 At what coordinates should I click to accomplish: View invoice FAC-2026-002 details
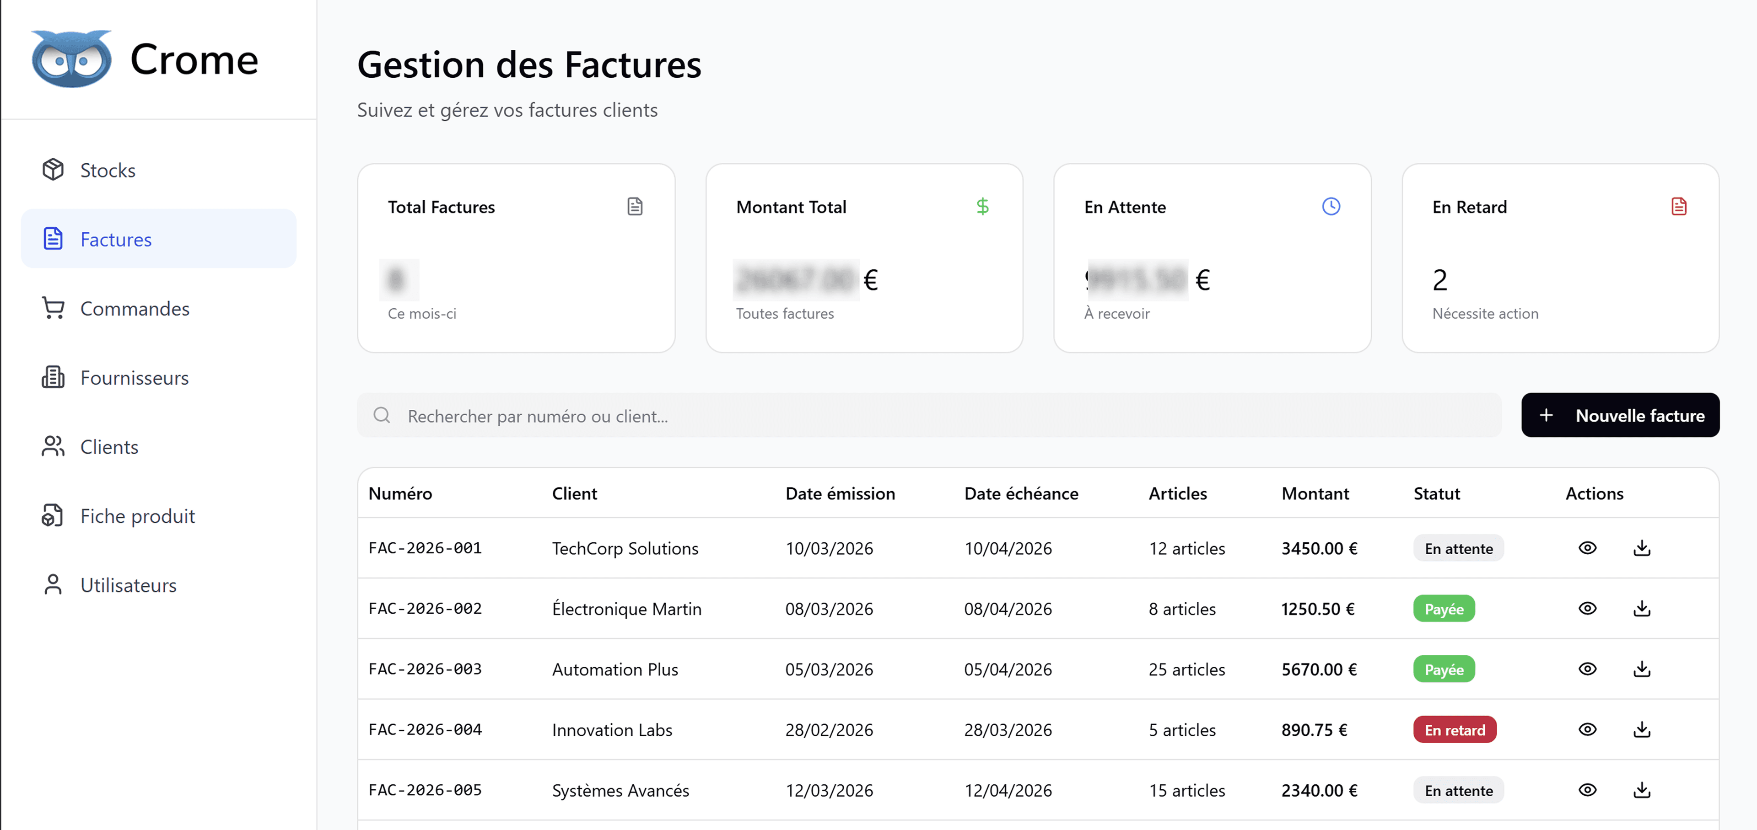point(1587,609)
